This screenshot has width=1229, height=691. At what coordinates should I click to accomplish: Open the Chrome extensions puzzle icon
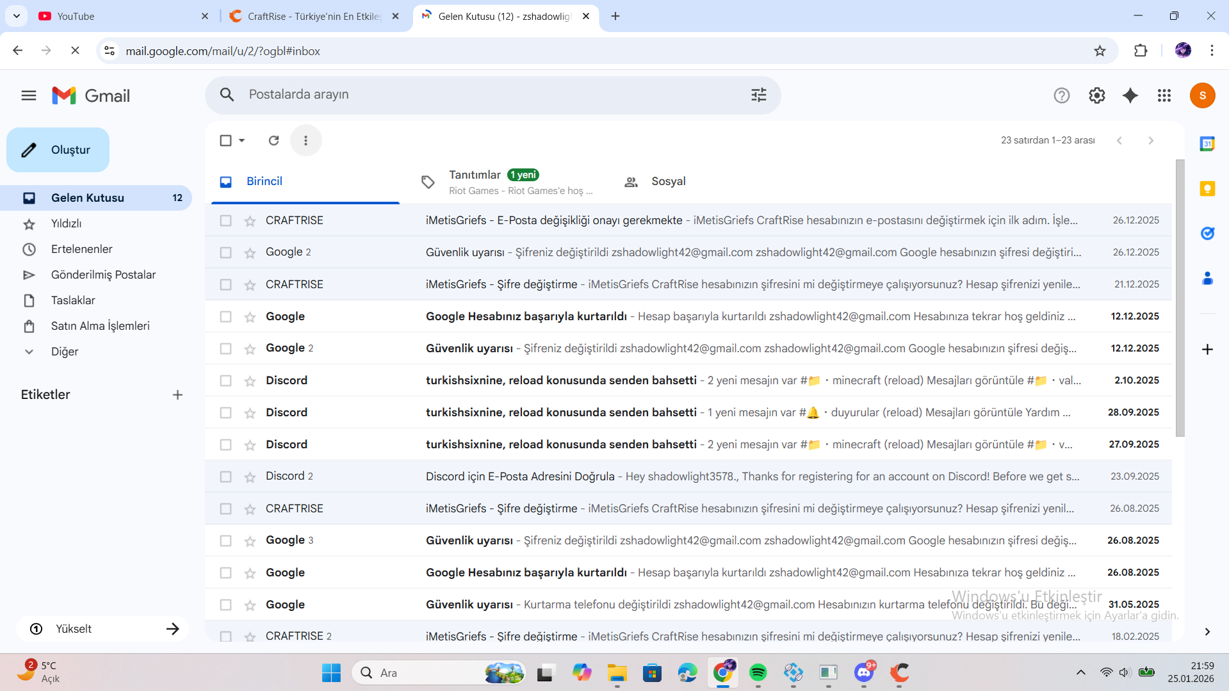(1141, 51)
